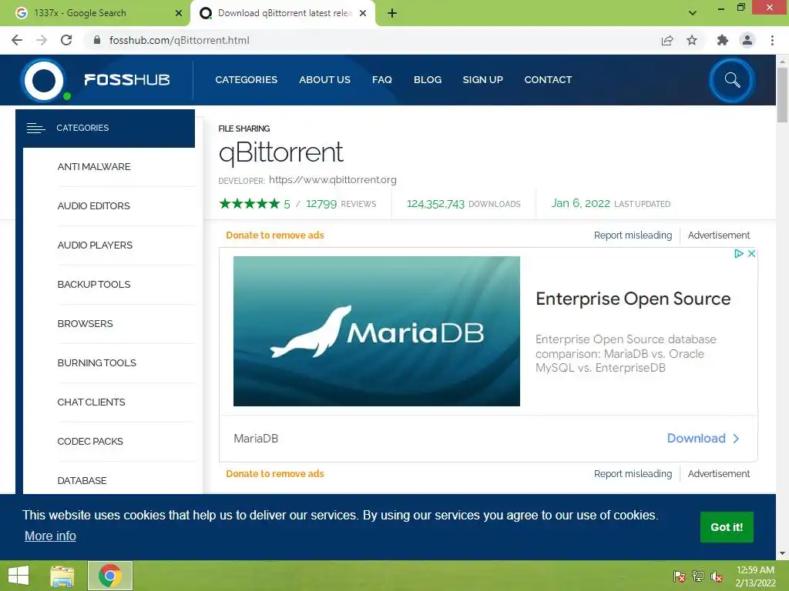Bookmark this page with star icon
789x591 pixels.
692,40
